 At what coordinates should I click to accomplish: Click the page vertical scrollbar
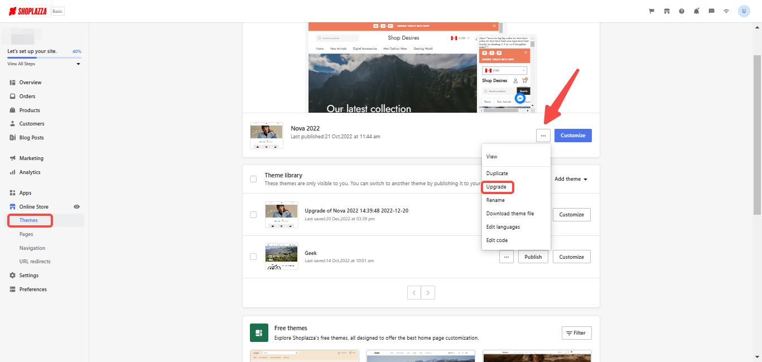(x=757, y=134)
